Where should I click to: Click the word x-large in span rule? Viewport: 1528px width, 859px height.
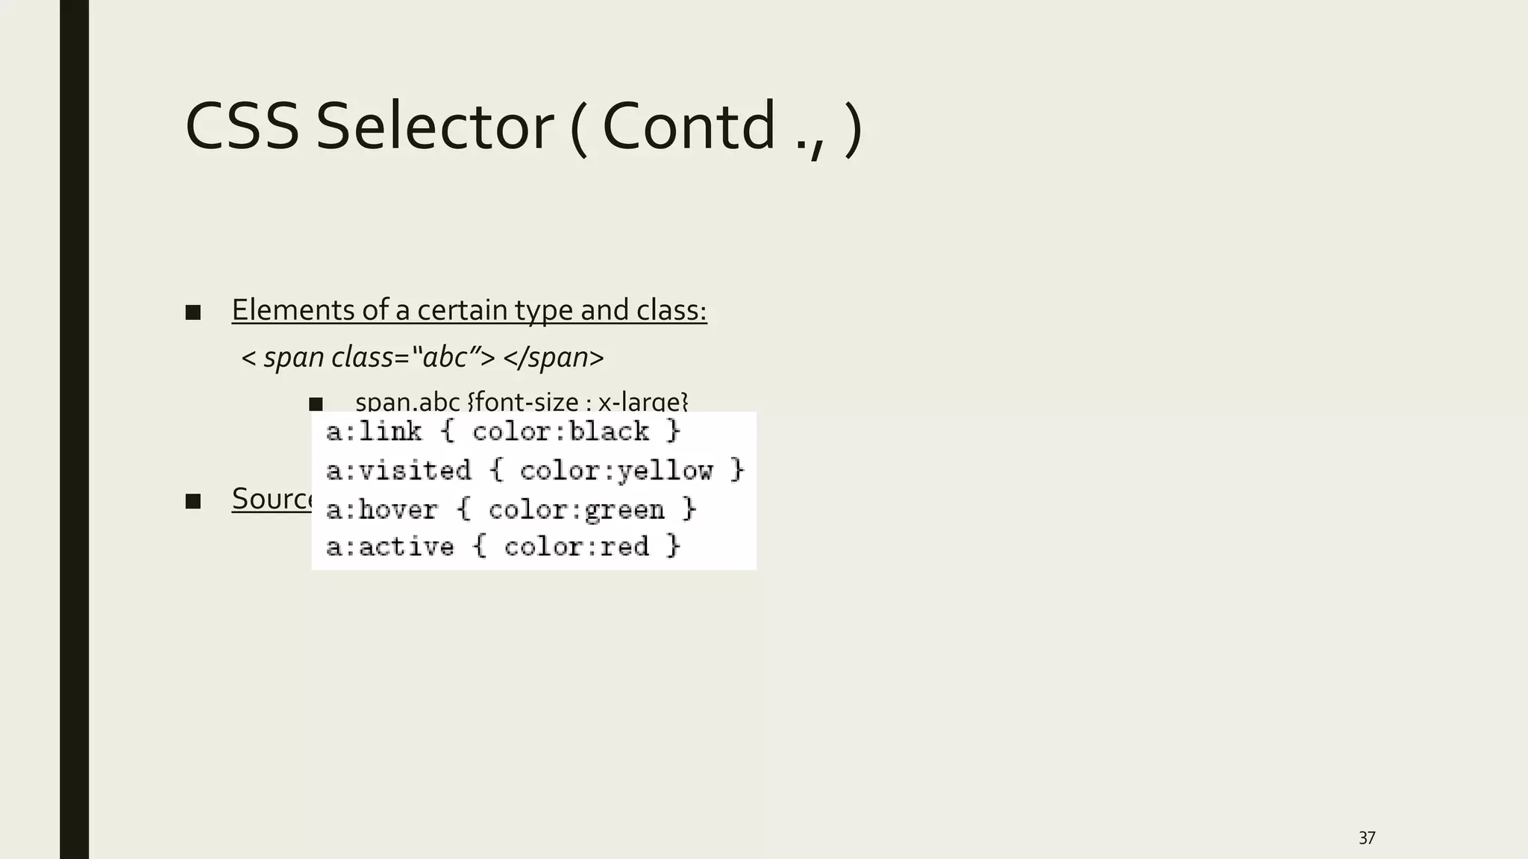[642, 402]
